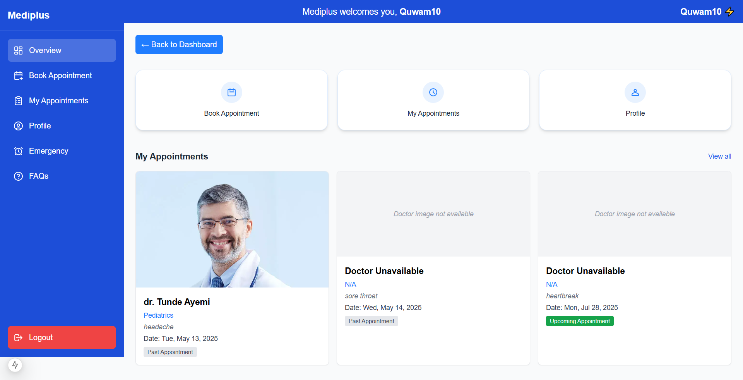This screenshot has height=380, width=743.
Task: Click the Book Appointment card label
Action: click(x=231, y=113)
